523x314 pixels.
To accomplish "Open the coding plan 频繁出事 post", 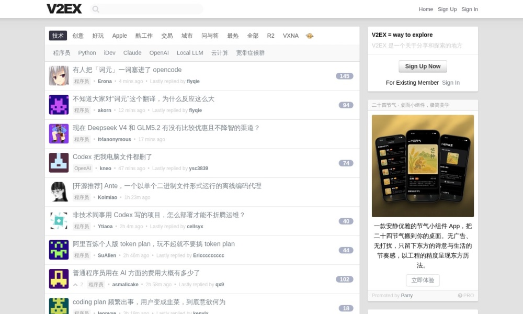I will [149, 302].
